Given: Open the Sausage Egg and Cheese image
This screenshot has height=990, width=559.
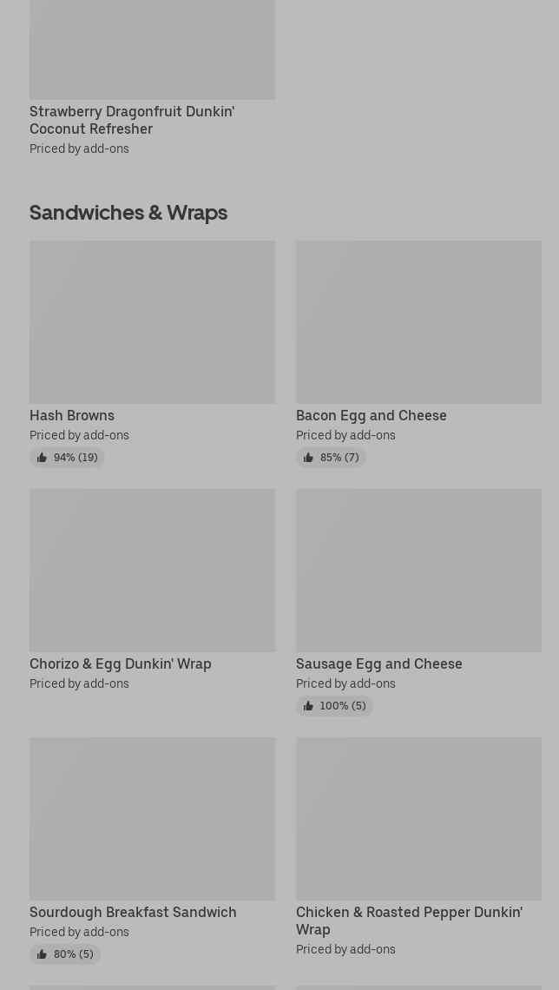Looking at the screenshot, I should coord(418,571).
